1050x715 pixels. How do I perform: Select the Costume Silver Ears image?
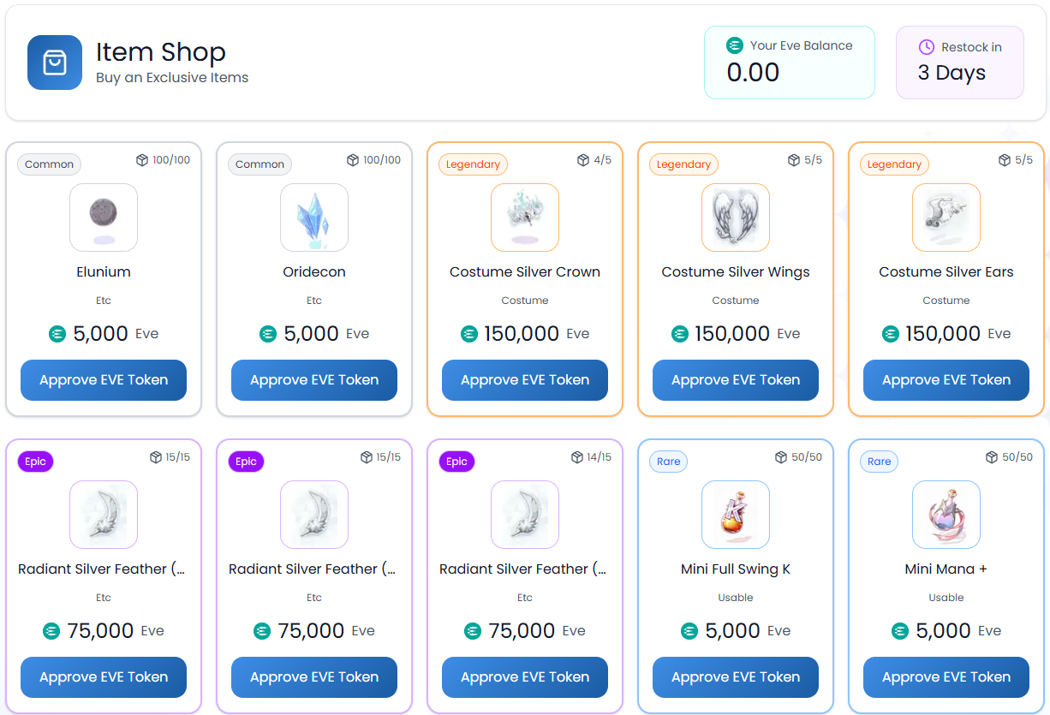(x=946, y=217)
